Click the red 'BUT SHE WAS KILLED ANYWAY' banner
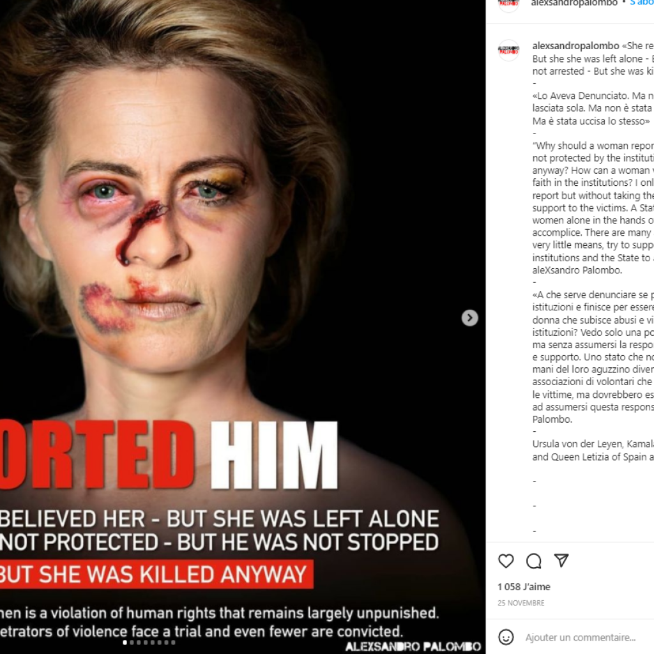654x654 pixels. tap(156, 574)
